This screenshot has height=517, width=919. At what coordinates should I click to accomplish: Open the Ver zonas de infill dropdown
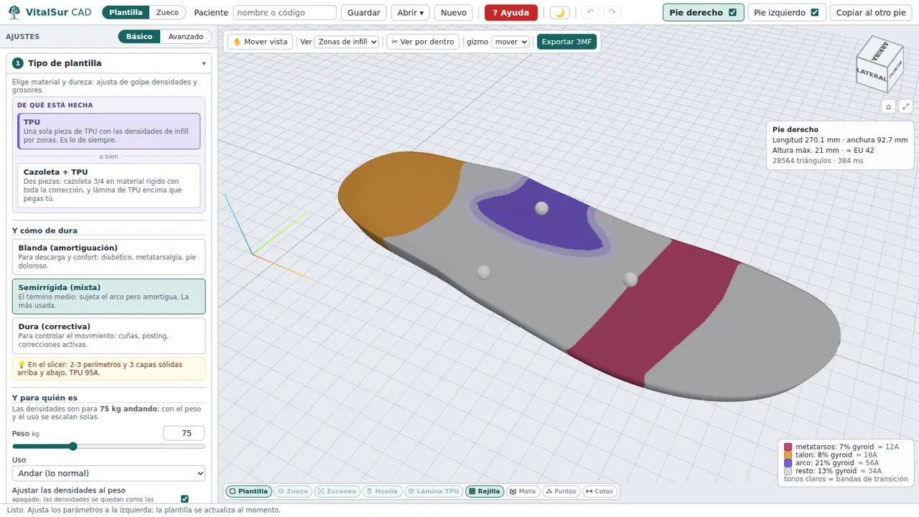click(347, 42)
